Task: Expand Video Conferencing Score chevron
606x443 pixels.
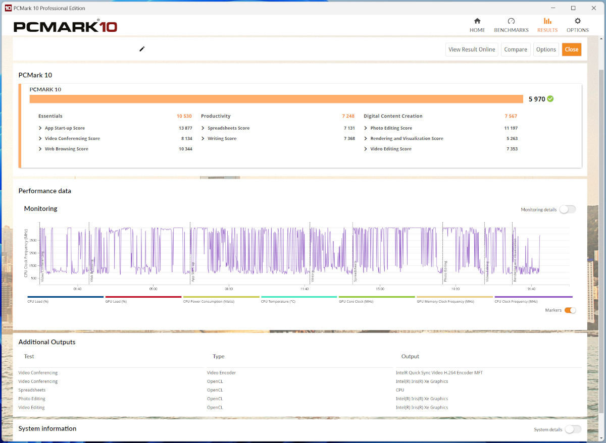Action: [x=40, y=138]
